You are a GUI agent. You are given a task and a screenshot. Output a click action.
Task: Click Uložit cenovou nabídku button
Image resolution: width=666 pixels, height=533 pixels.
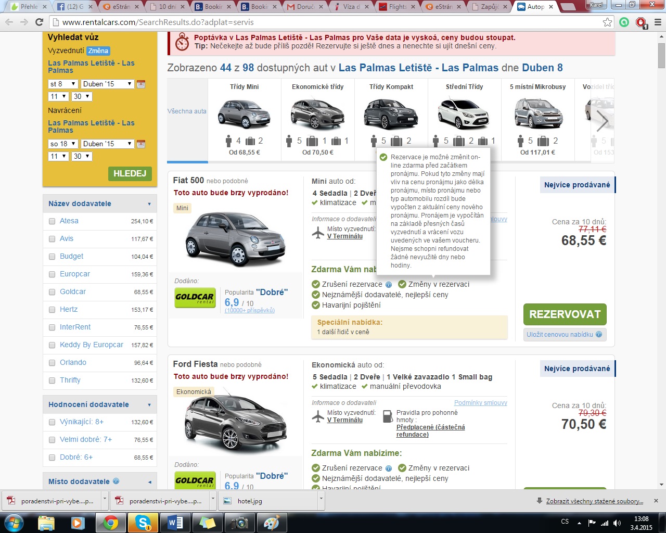click(565, 335)
